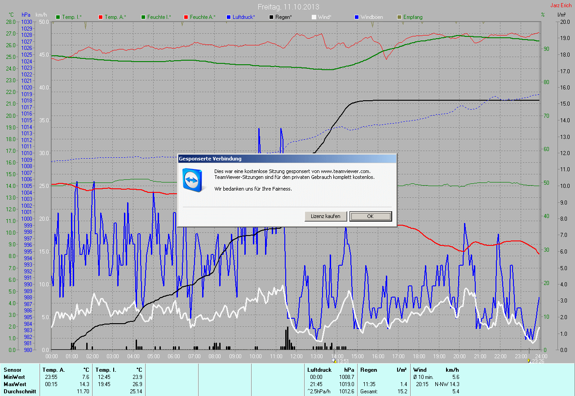Select the Wind* legend label
The width and height of the screenshot is (575, 396).
pyautogui.click(x=326, y=17)
